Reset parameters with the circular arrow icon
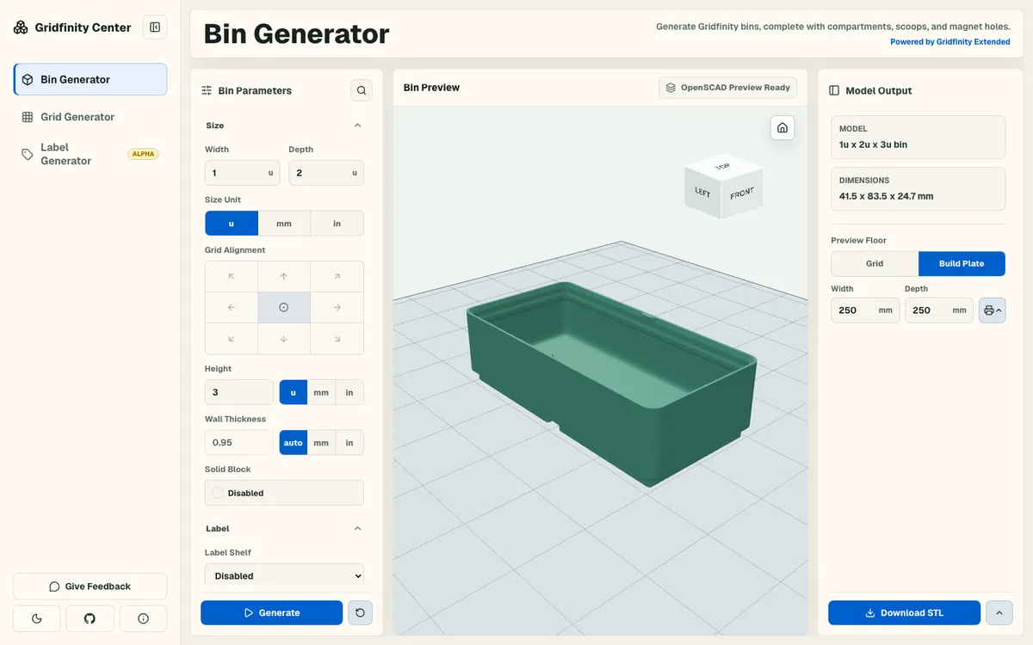Viewport: 1033px width, 645px height. [360, 612]
